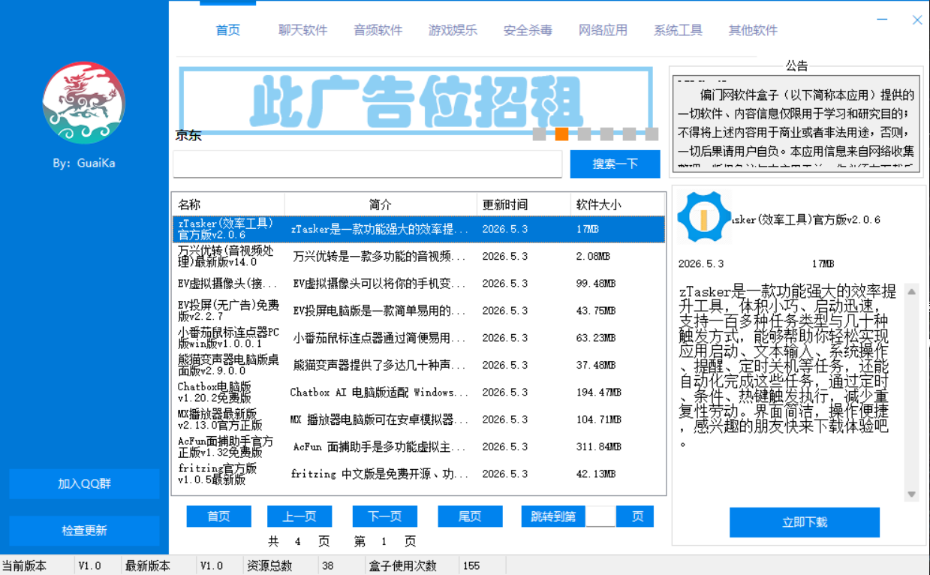
Task: Focus the software search input field
Action: pyautogui.click(x=367, y=164)
